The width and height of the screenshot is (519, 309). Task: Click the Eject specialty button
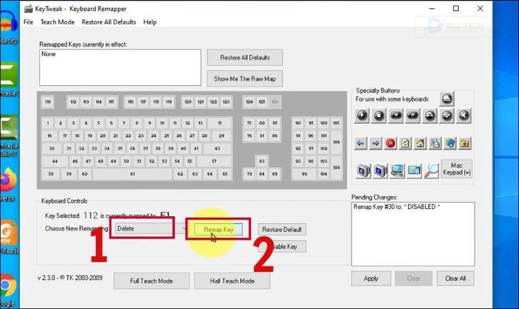(447, 98)
